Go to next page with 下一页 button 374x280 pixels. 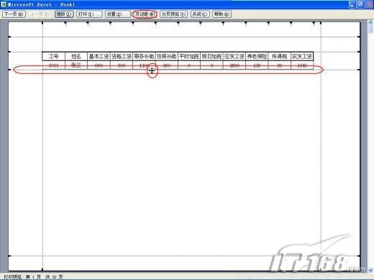click(14, 14)
